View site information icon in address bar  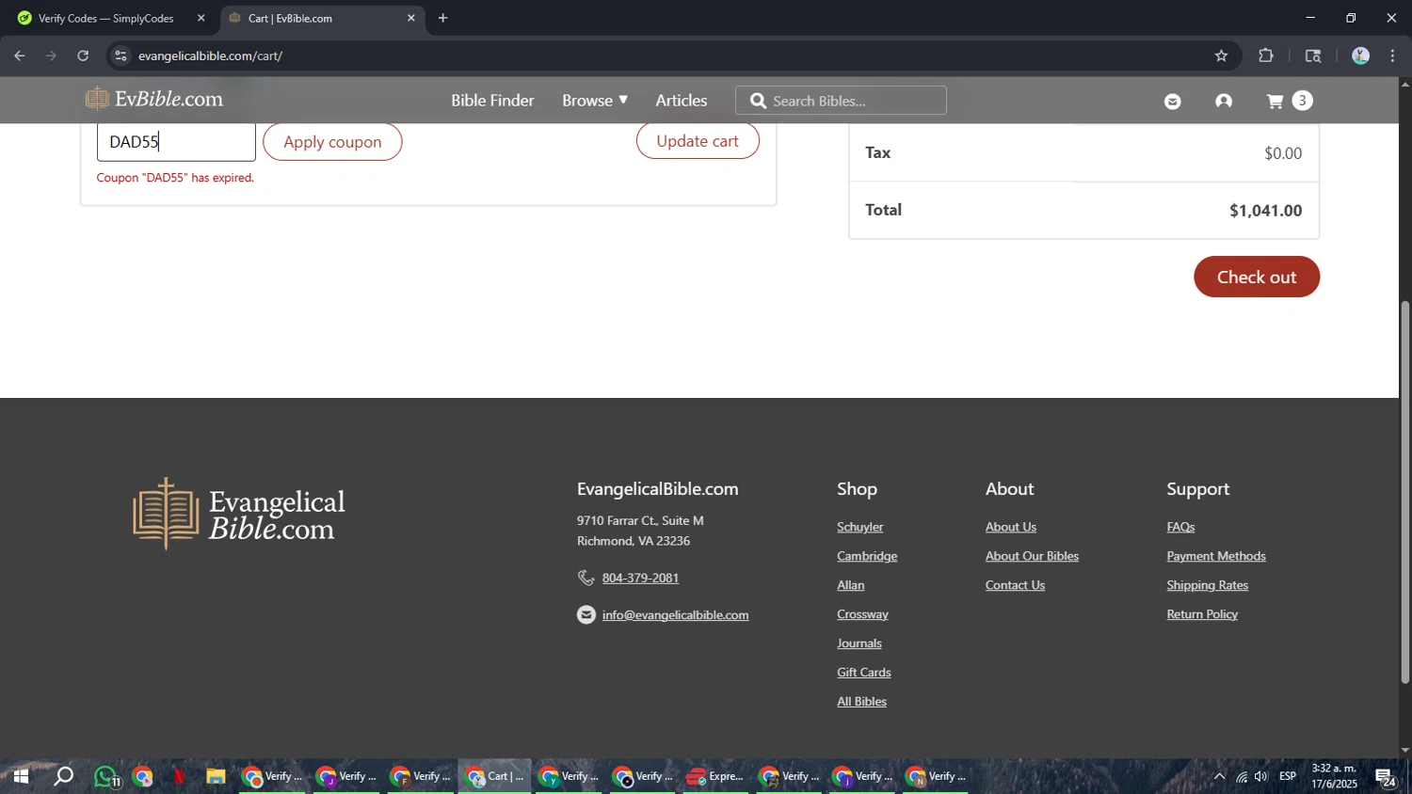click(120, 56)
